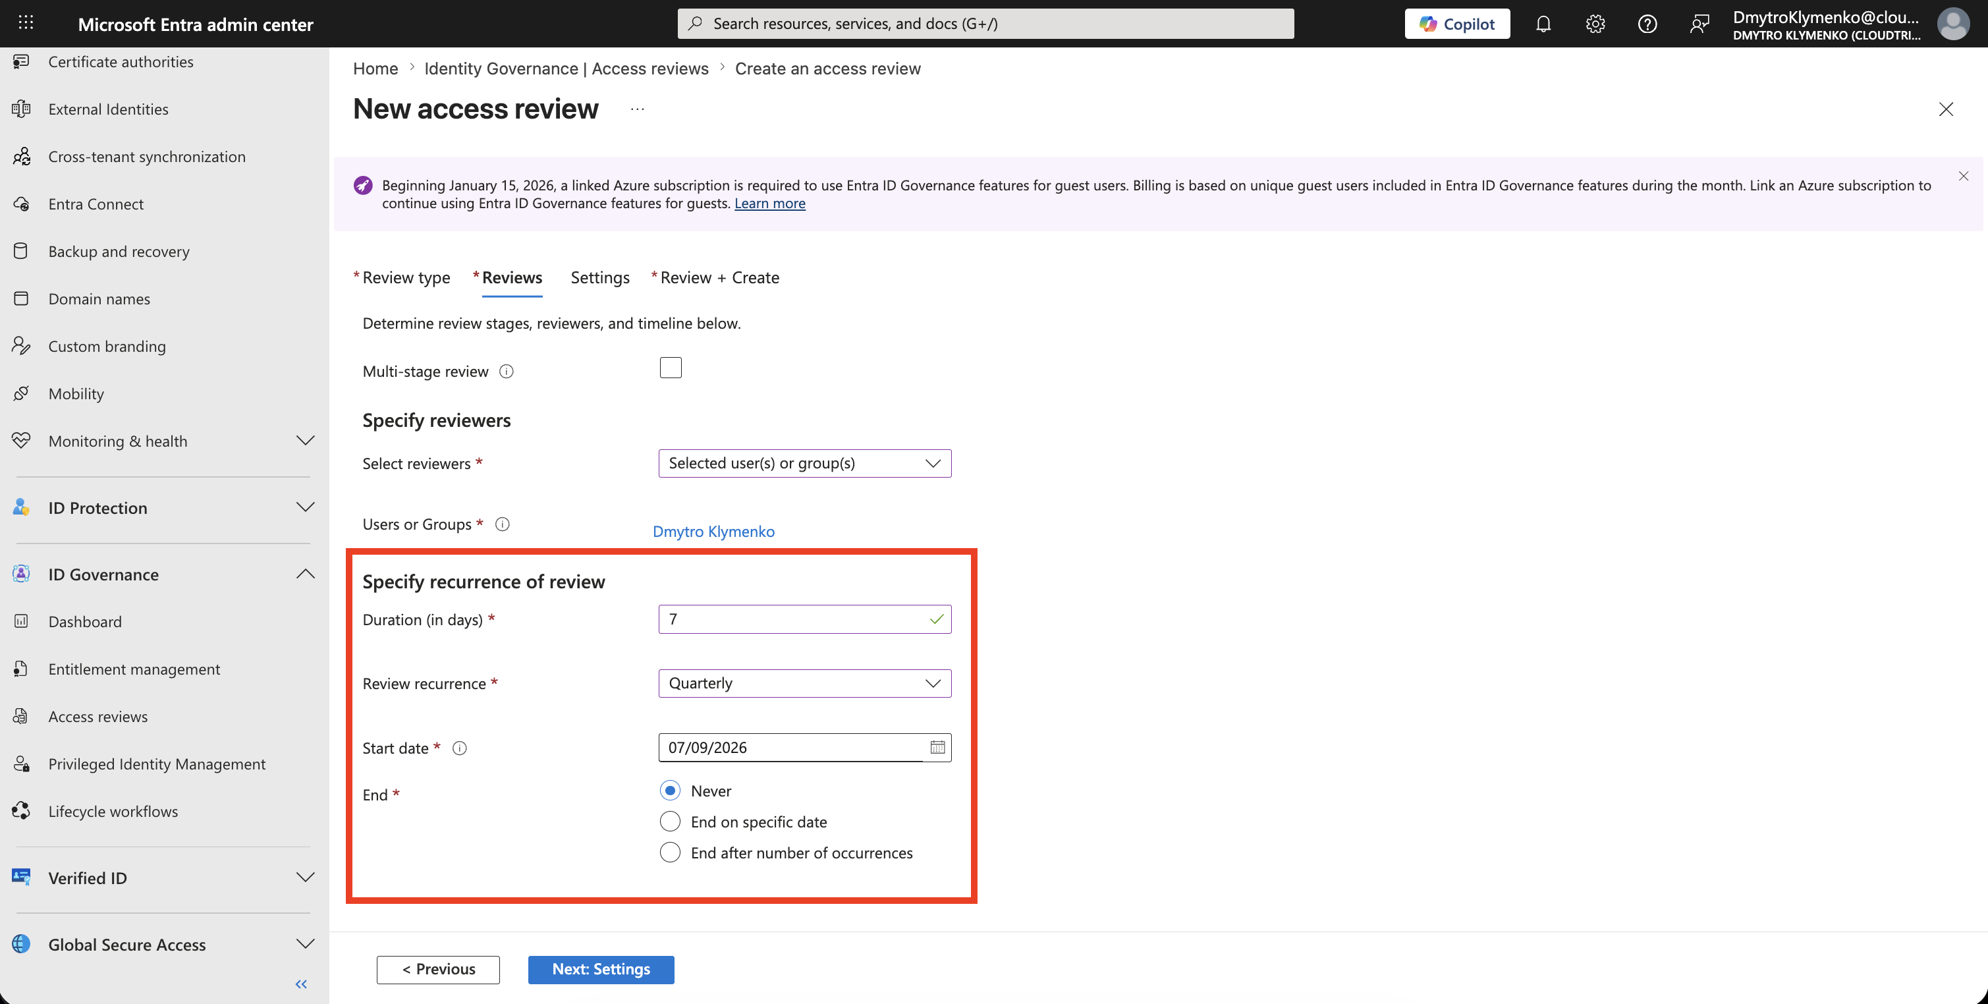Open the settings gear icon

1595,24
